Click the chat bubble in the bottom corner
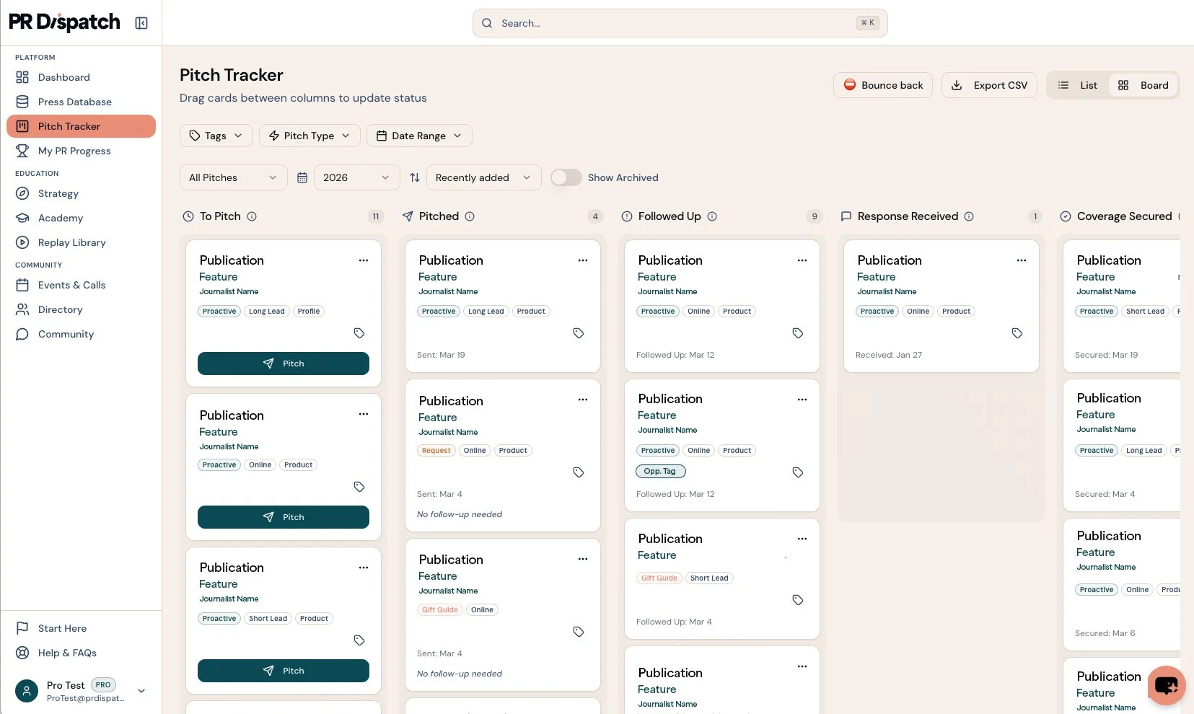Viewport: 1194px width, 714px height. (x=1165, y=686)
